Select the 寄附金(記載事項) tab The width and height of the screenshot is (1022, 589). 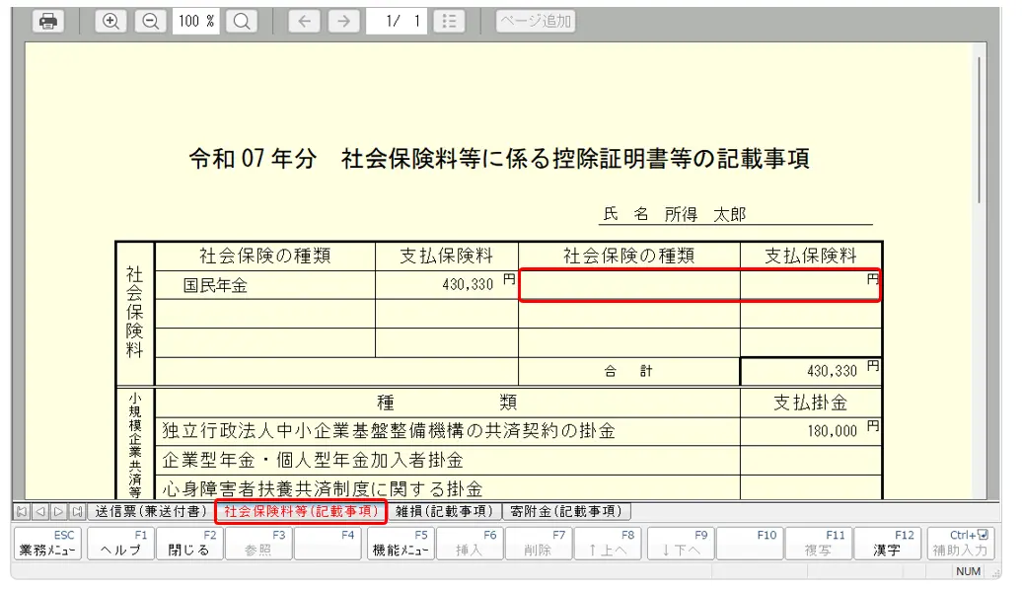566,511
